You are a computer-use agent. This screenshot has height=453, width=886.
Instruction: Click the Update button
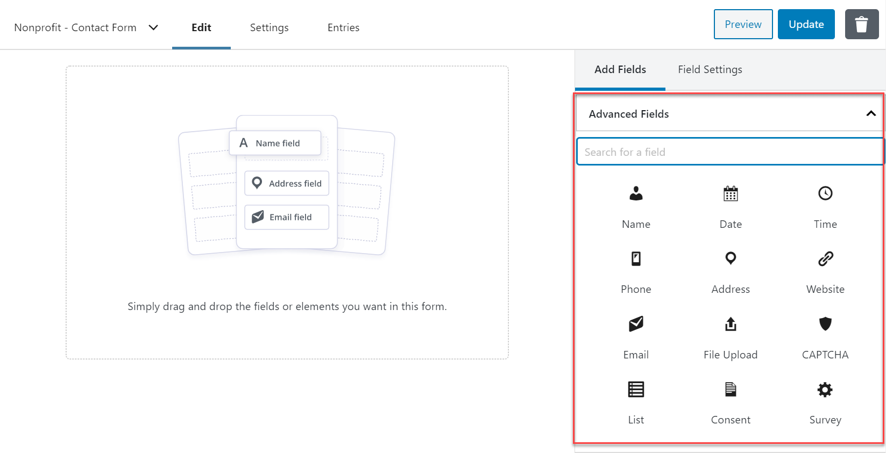coord(806,24)
